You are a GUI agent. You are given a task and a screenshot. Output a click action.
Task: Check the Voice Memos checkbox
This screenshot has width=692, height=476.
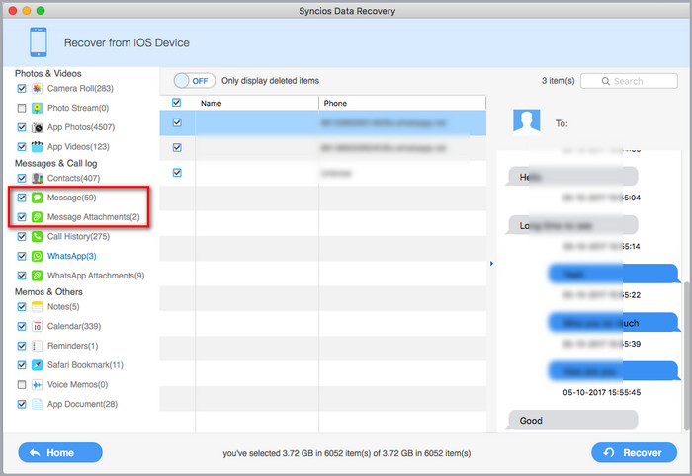pyautogui.click(x=21, y=385)
